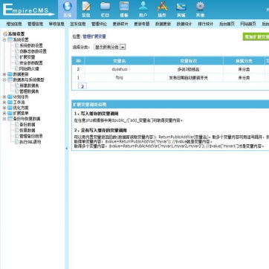Click the 发布日期自动更新开关 cell
This screenshot has height=269, width=269.
pyautogui.click(x=189, y=78)
